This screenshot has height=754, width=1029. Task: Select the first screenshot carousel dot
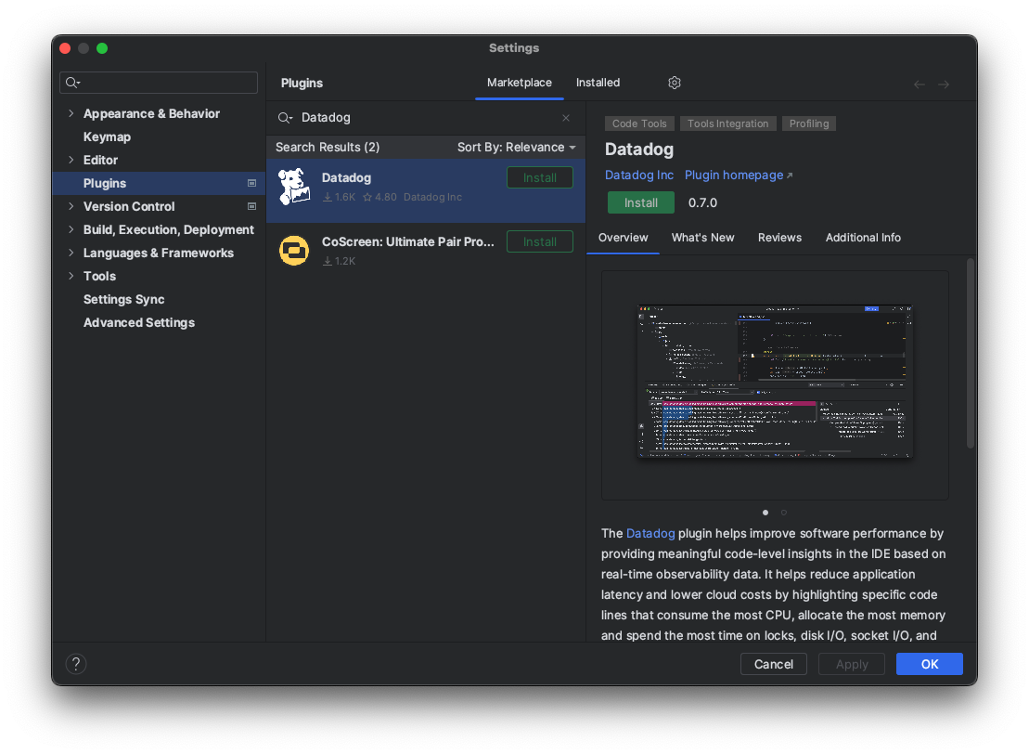tap(765, 513)
